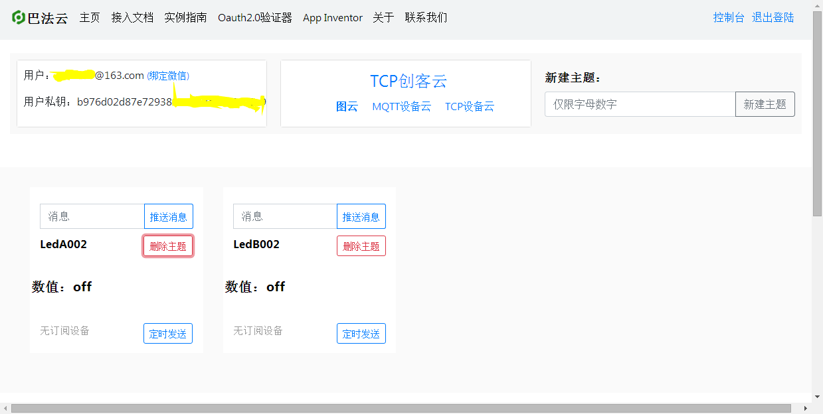This screenshot has height=414, width=823.
Task: Click 推送消息 for LedA002
Action: coord(169,216)
